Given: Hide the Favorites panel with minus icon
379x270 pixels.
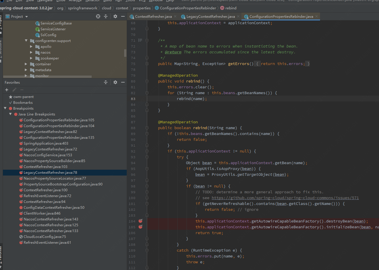Looking at the screenshot, I should [x=123, y=83].
